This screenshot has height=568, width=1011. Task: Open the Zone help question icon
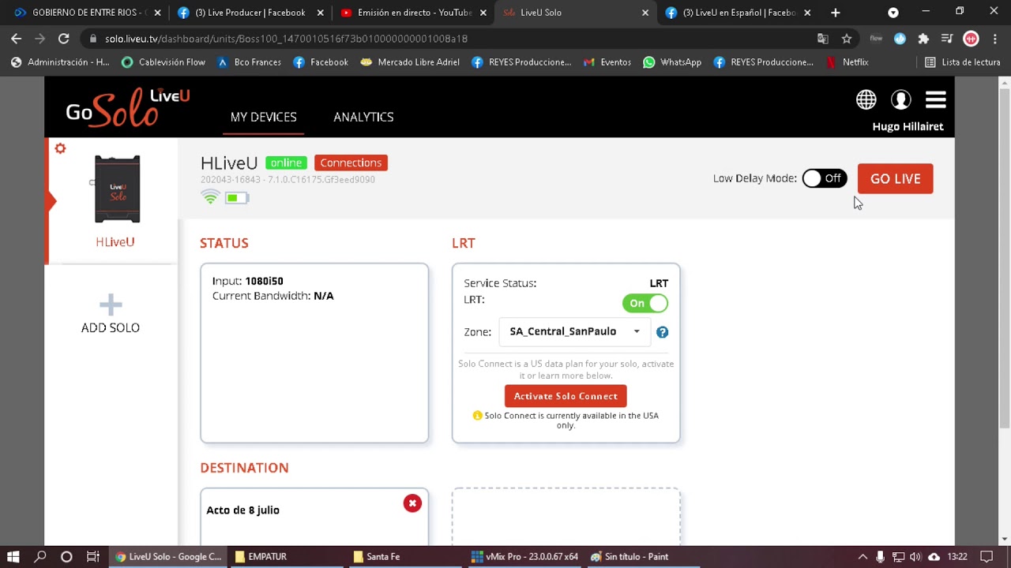click(x=662, y=332)
